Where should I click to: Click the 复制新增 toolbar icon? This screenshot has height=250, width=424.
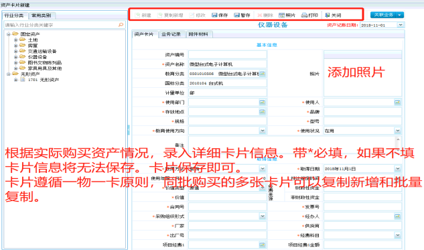(x=160, y=15)
